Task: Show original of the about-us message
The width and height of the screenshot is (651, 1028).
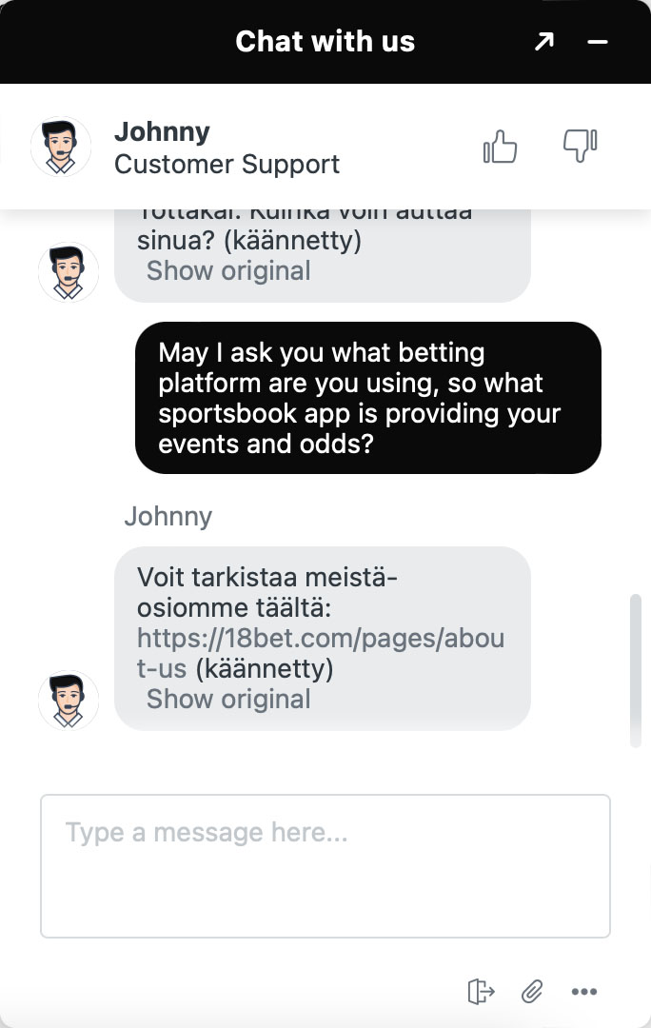Action: coord(228,699)
